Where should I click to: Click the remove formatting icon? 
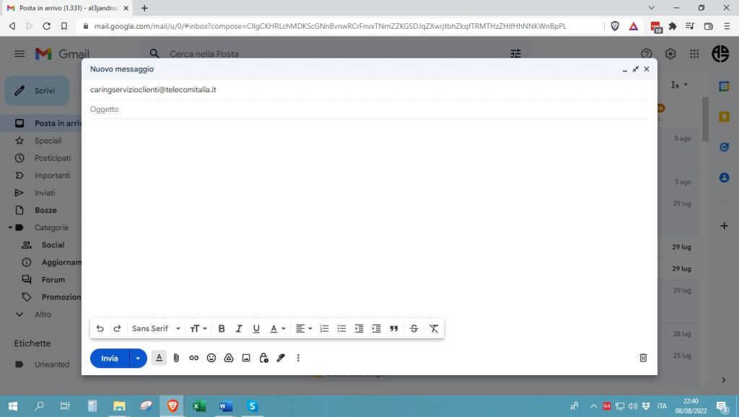[434, 328]
